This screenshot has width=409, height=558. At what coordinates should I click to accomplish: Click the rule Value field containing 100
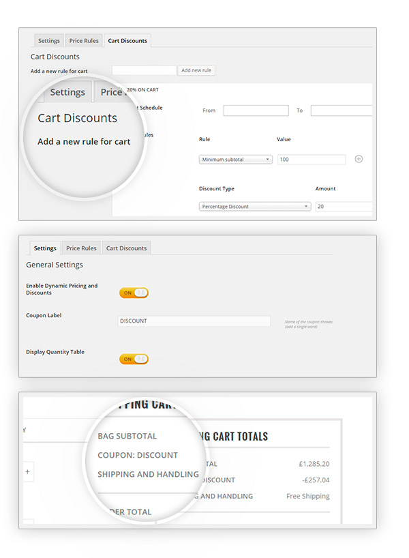(312, 160)
